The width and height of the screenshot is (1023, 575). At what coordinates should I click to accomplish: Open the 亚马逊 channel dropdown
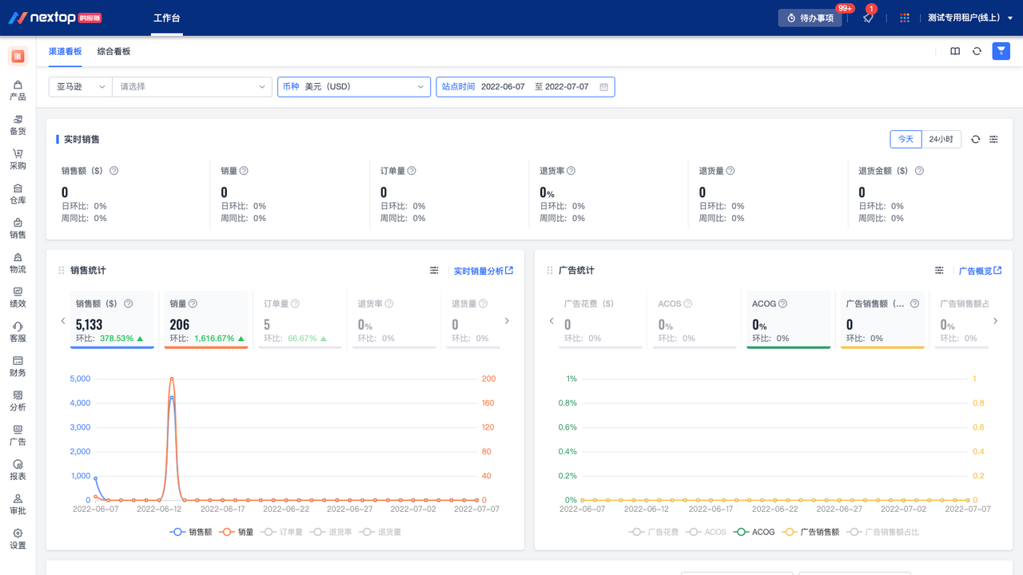80,86
